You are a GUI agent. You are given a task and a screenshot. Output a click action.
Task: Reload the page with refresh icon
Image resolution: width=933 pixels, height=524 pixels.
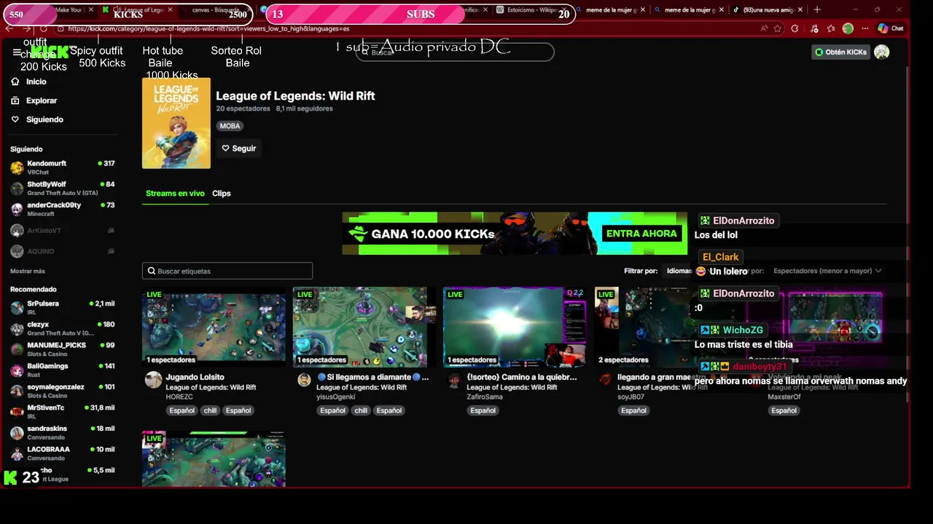click(x=44, y=28)
